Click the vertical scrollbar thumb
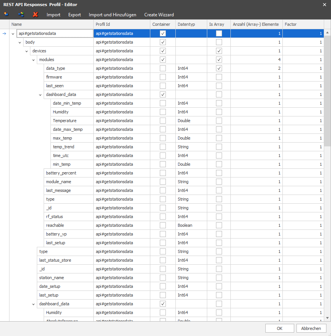Viewport: 331px width, 336px height. pos(327,91)
